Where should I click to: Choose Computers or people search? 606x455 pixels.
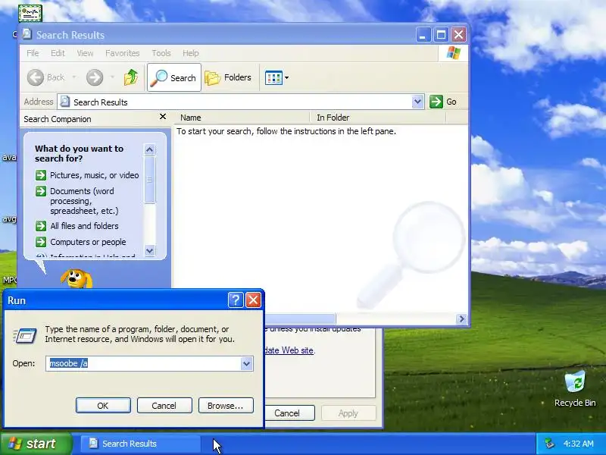tap(88, 242)
